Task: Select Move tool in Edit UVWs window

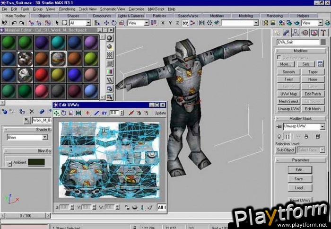Action: click(x=56, y=113)
